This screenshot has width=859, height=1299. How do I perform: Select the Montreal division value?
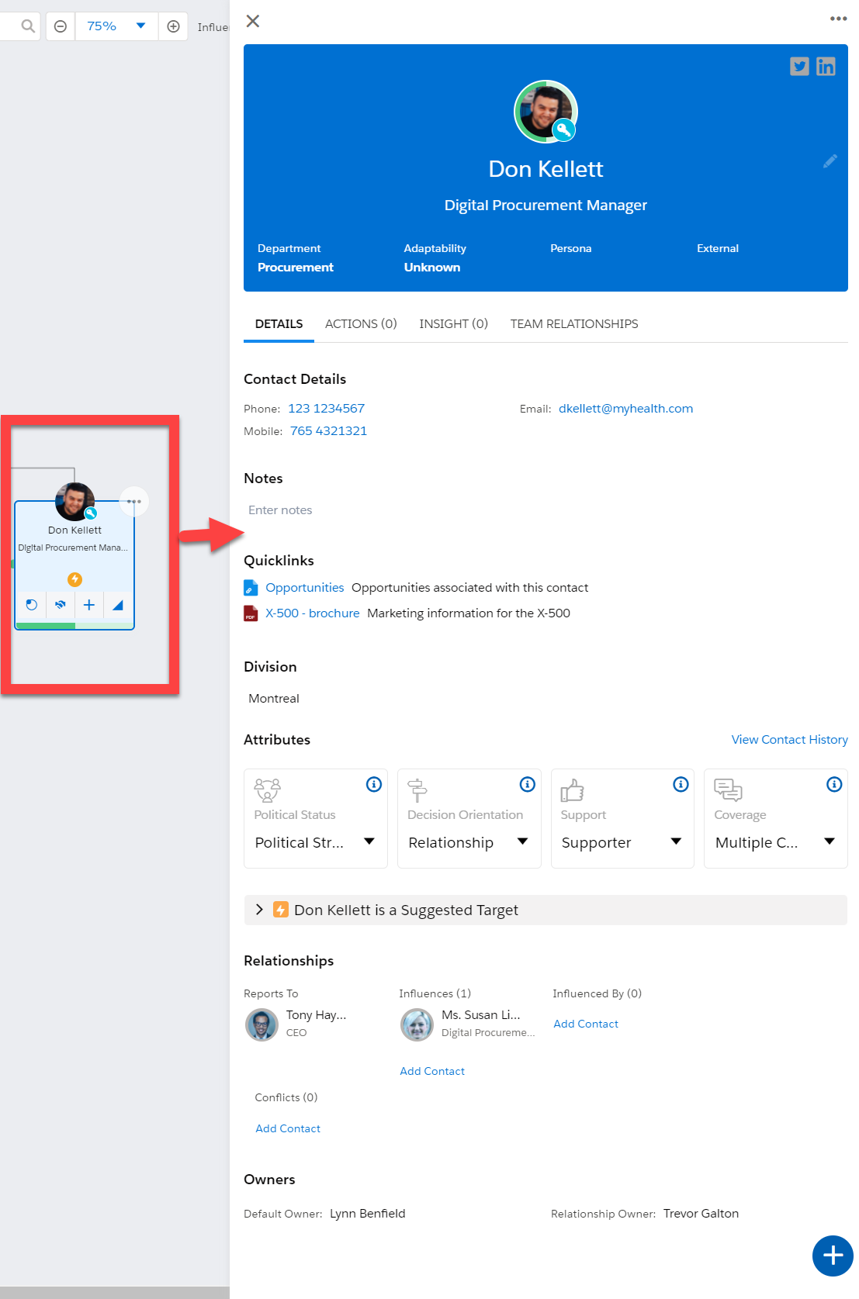(274, 699)
